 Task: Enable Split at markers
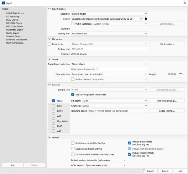click(x=73, y=79)
